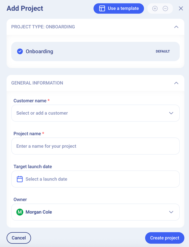
Task: Open the Owner dropdown arrow
Action: click(x=171, y=212)
